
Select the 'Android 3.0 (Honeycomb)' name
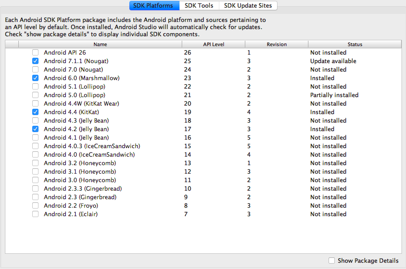point(80,180)
